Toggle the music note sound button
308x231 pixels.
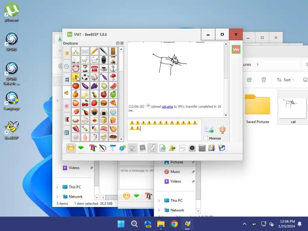152,148
